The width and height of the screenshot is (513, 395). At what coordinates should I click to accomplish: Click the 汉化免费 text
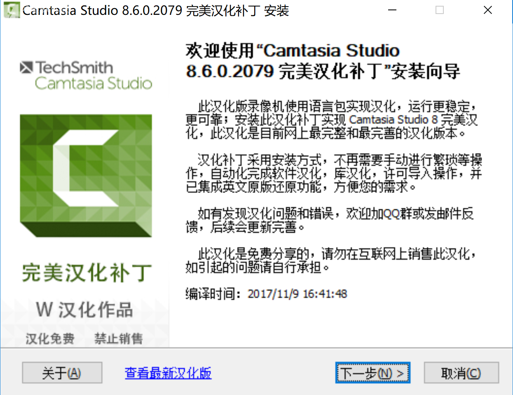(x=50, y=339)
